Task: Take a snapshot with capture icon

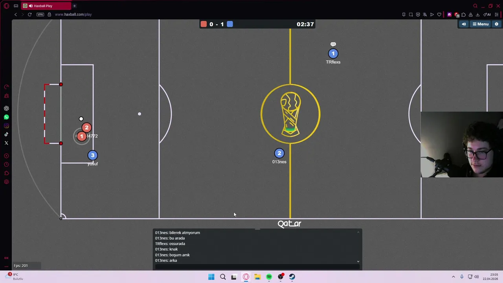Action: (x=411, y=15)
